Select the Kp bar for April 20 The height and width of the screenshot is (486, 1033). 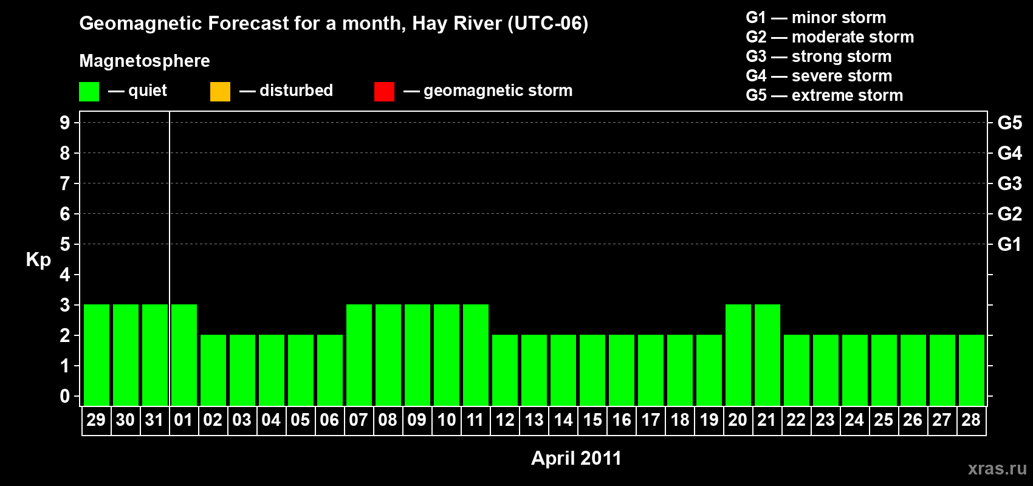tap(738, 355)
